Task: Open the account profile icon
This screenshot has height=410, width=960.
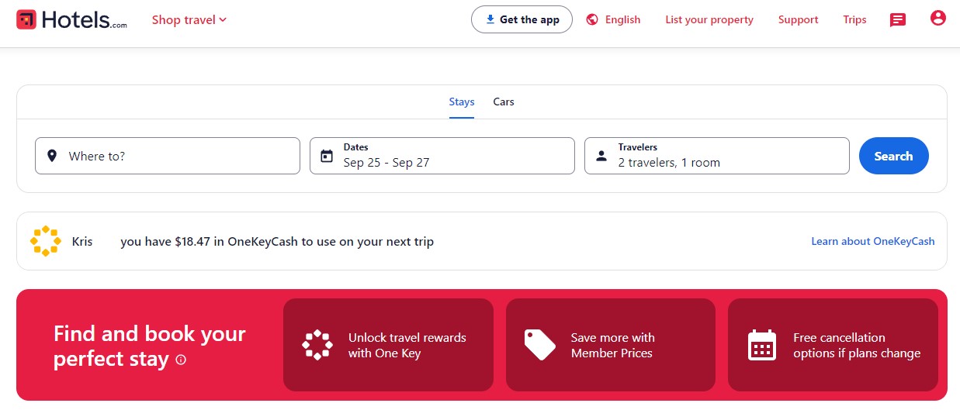Action: [937, 19]
